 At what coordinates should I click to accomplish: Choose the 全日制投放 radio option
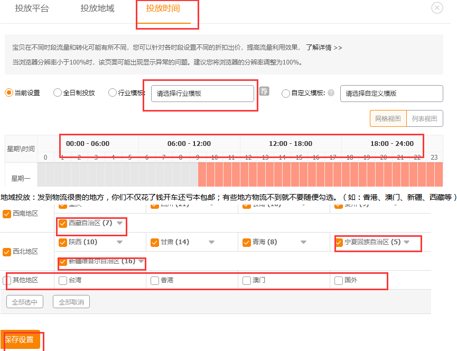58,93
